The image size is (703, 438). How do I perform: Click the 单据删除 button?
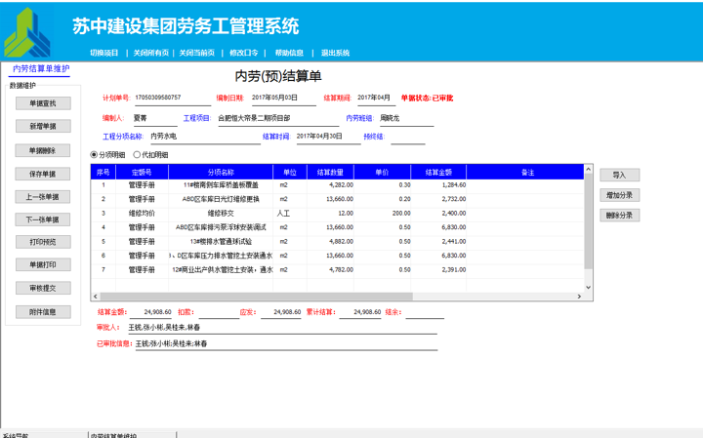coord(43,150)
